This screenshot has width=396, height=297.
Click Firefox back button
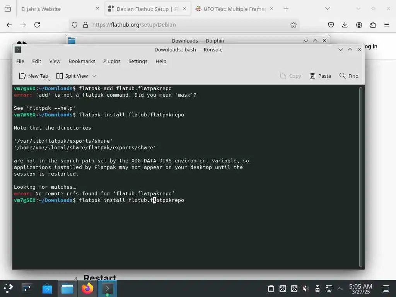point(9,25)
